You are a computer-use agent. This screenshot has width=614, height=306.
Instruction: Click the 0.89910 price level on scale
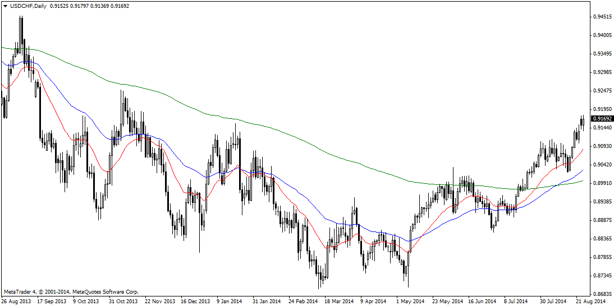[603, 183]
